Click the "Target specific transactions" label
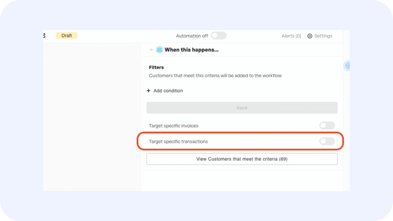 178,142
